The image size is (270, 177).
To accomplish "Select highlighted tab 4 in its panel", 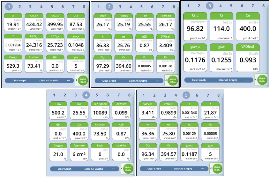I will (86, 95).
